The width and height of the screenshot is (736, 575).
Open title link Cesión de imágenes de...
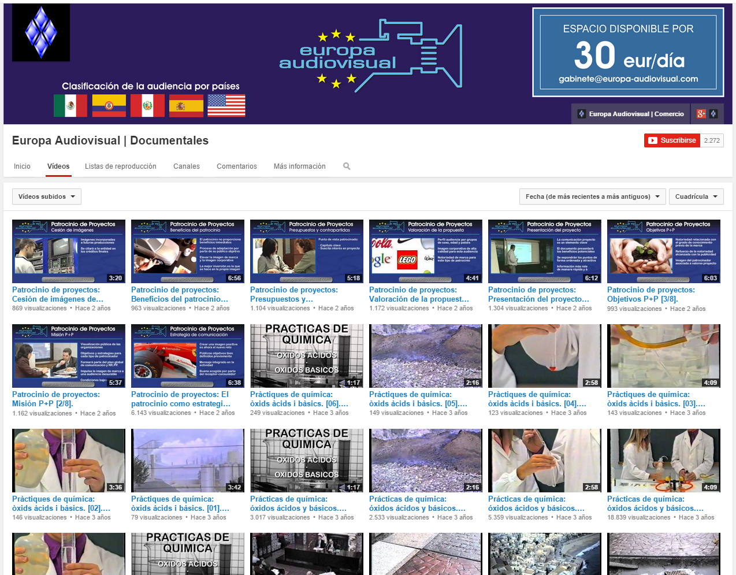click(x=58, y=295)
